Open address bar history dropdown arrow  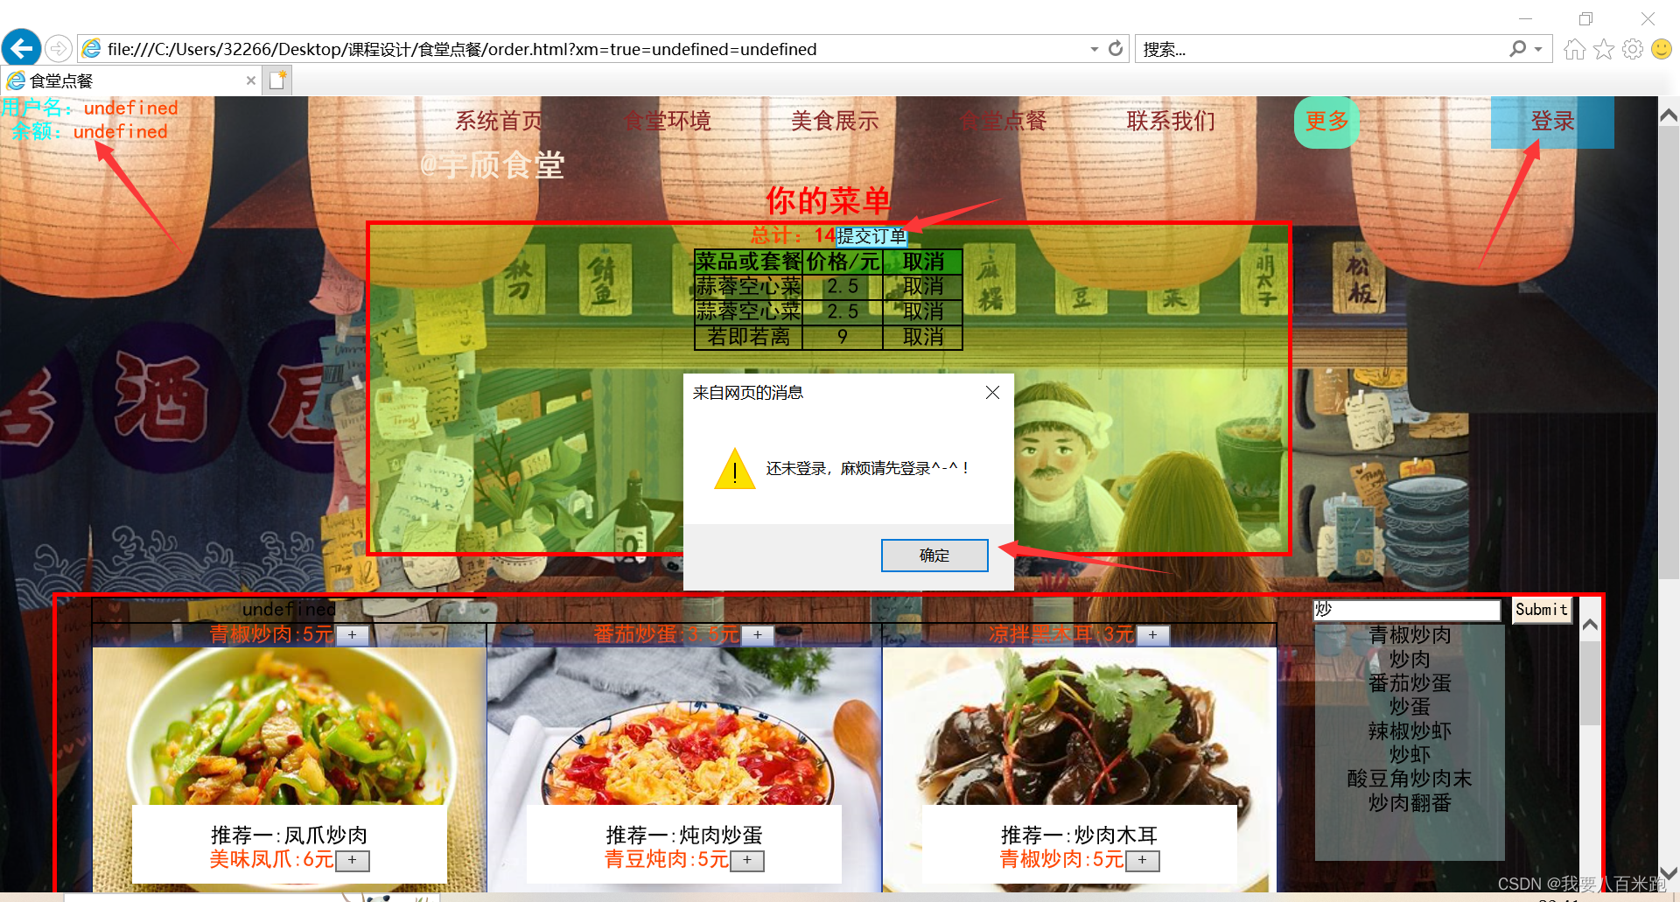[1094, 49]
